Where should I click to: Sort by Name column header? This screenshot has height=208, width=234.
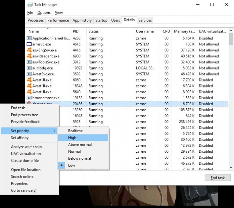(48, 31)
